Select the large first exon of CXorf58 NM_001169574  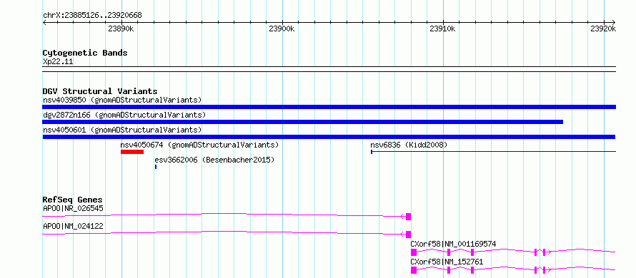(x=414, y=252)
